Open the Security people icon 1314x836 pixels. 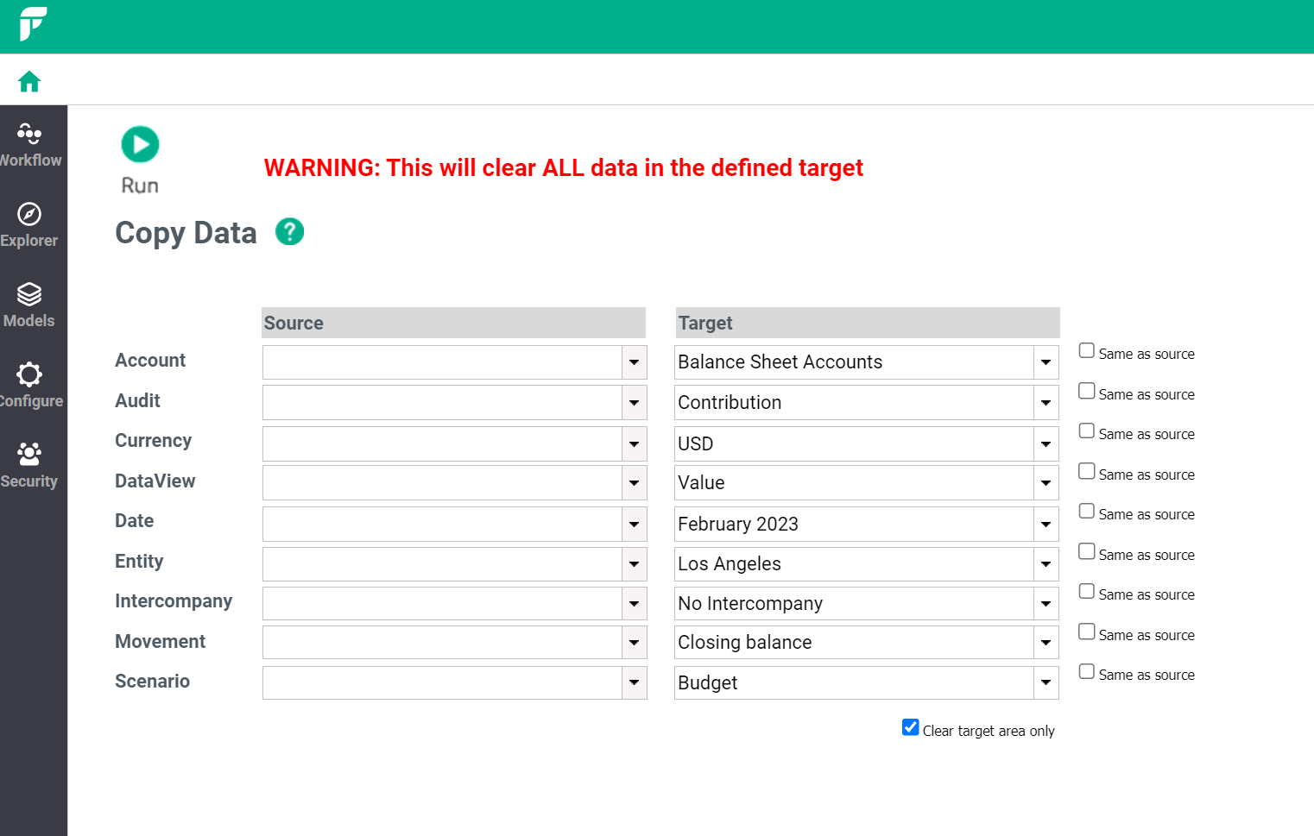(29, 454)
